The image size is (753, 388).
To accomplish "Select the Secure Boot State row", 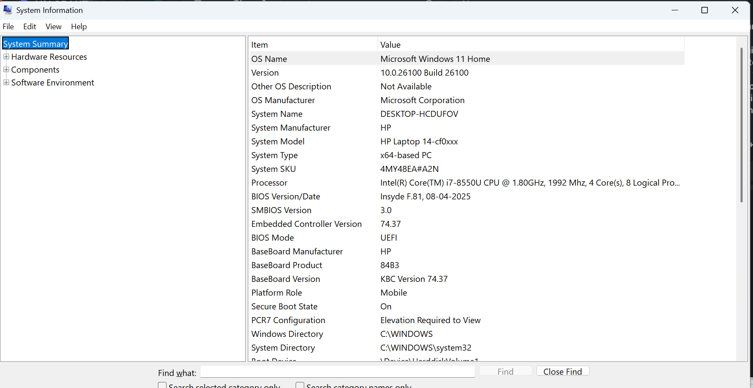I will click(467, 306).
